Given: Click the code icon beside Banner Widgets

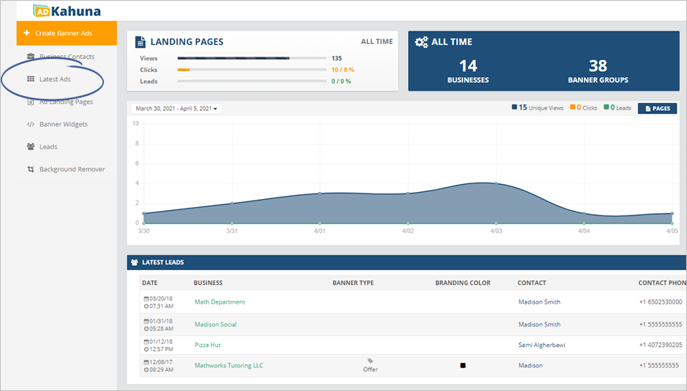Looking at the screenshot, I should [x=31, y=124].
